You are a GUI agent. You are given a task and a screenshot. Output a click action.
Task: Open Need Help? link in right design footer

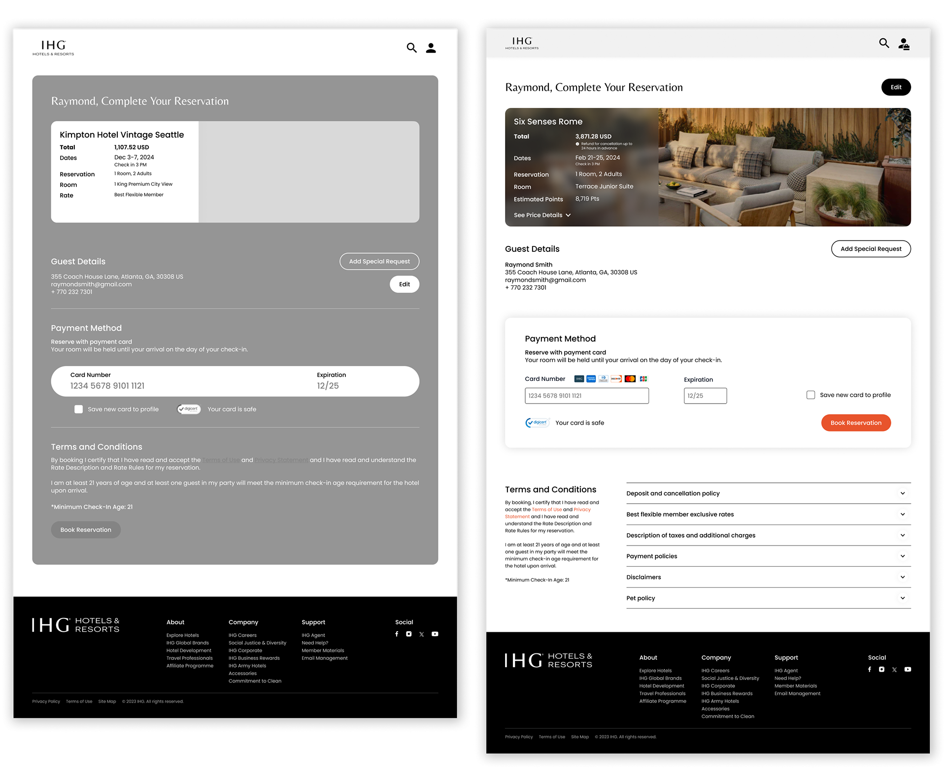(788, 679)
